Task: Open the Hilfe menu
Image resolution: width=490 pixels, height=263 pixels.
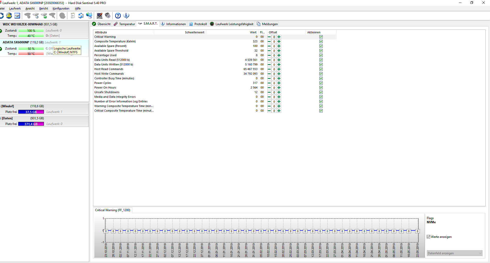Action: pos(78,8)
